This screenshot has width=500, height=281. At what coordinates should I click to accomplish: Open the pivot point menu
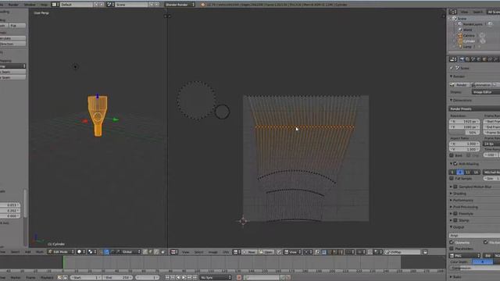coord(92,251)
